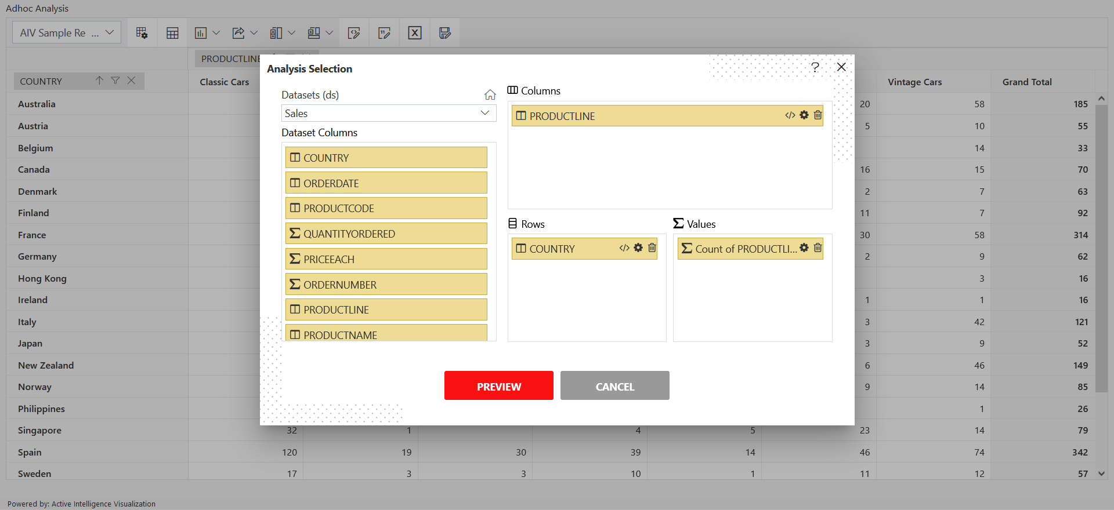Click the table scrollbar up arrow
This screenshot has height=510, width=1114.
tap(1101, 99)
